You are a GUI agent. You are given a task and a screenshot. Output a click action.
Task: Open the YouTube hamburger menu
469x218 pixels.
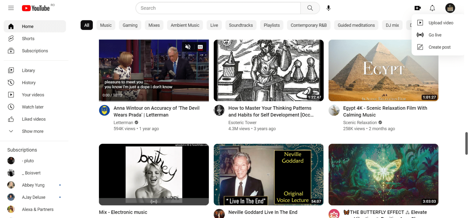tap(11, 8)
